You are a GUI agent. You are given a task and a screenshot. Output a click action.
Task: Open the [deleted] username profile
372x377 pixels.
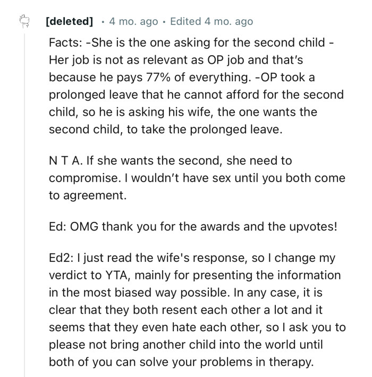pyautogui.click(x=69, y=22)
